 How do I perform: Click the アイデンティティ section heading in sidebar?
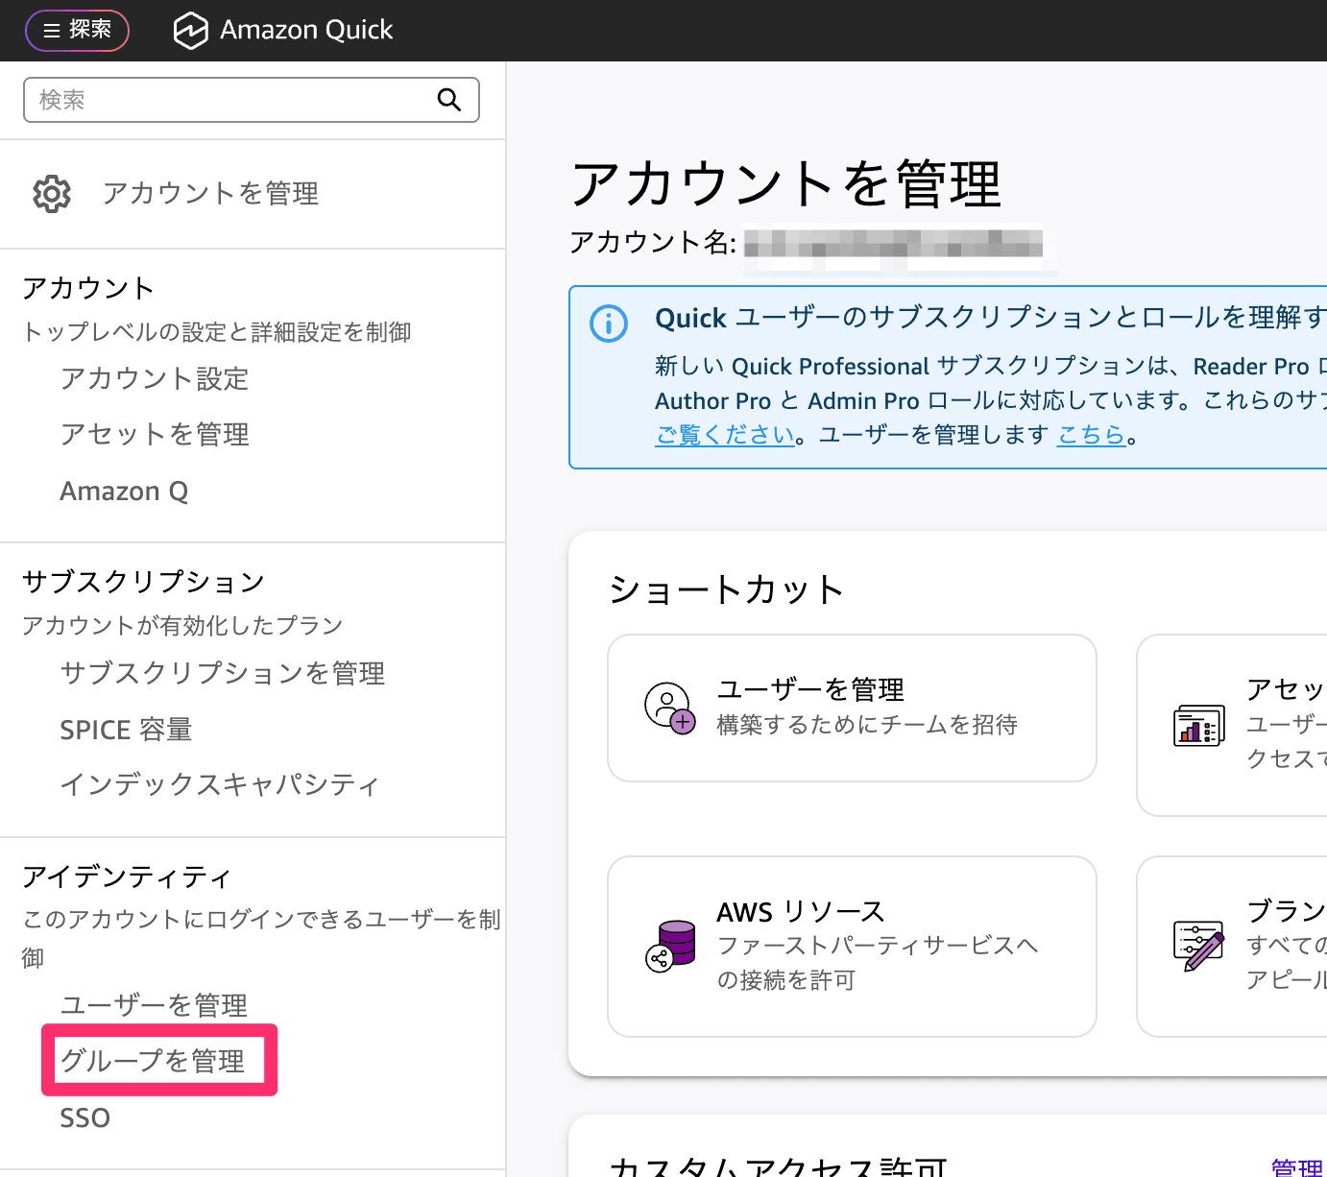[127, 877]
